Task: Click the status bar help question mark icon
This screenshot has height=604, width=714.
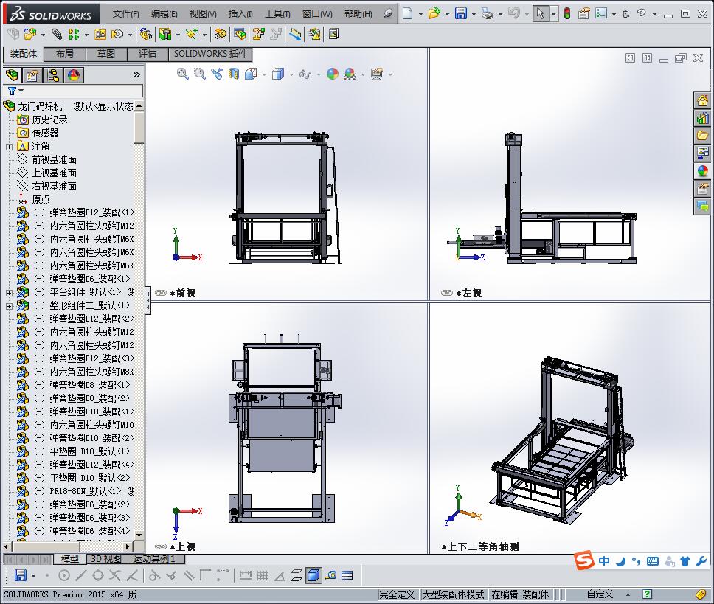Action: point(647,594)
